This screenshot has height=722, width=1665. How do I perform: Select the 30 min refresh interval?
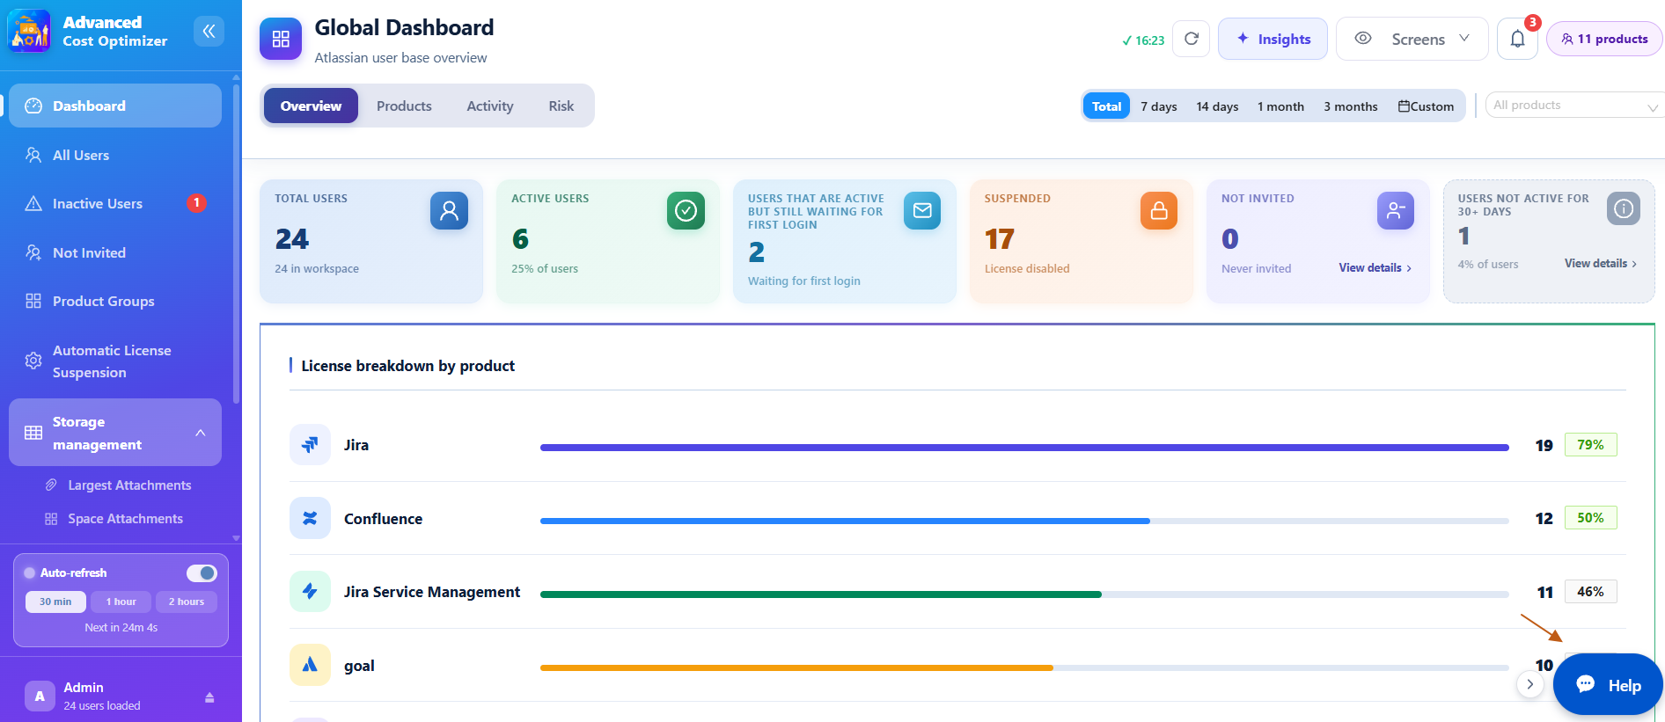(55, 602)
